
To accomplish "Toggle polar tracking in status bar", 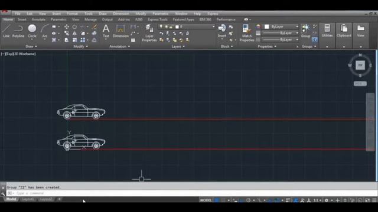I will tap(248, 200).
